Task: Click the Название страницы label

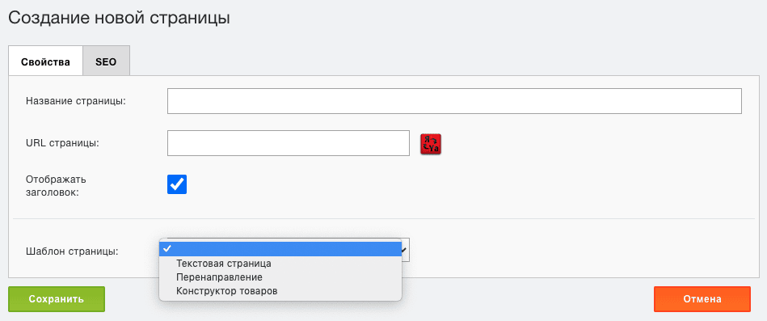Action: tap(76, 101)
